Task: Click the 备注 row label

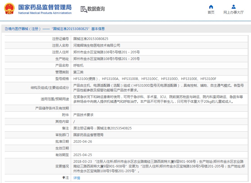Action: [x=65, y=128]
